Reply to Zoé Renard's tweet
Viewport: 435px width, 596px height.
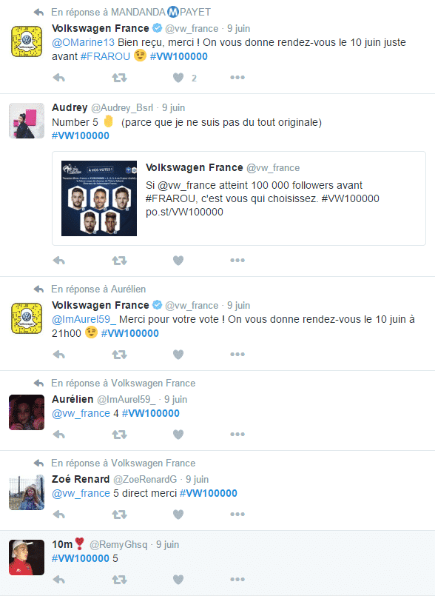[59, 515]
